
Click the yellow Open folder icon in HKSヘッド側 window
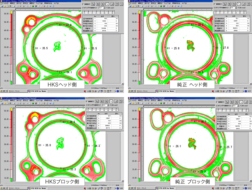(5, 6)
